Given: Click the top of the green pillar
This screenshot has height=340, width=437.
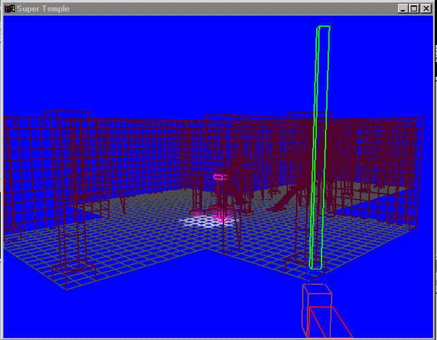Looking at the screenshot, I should click(324, 29).
